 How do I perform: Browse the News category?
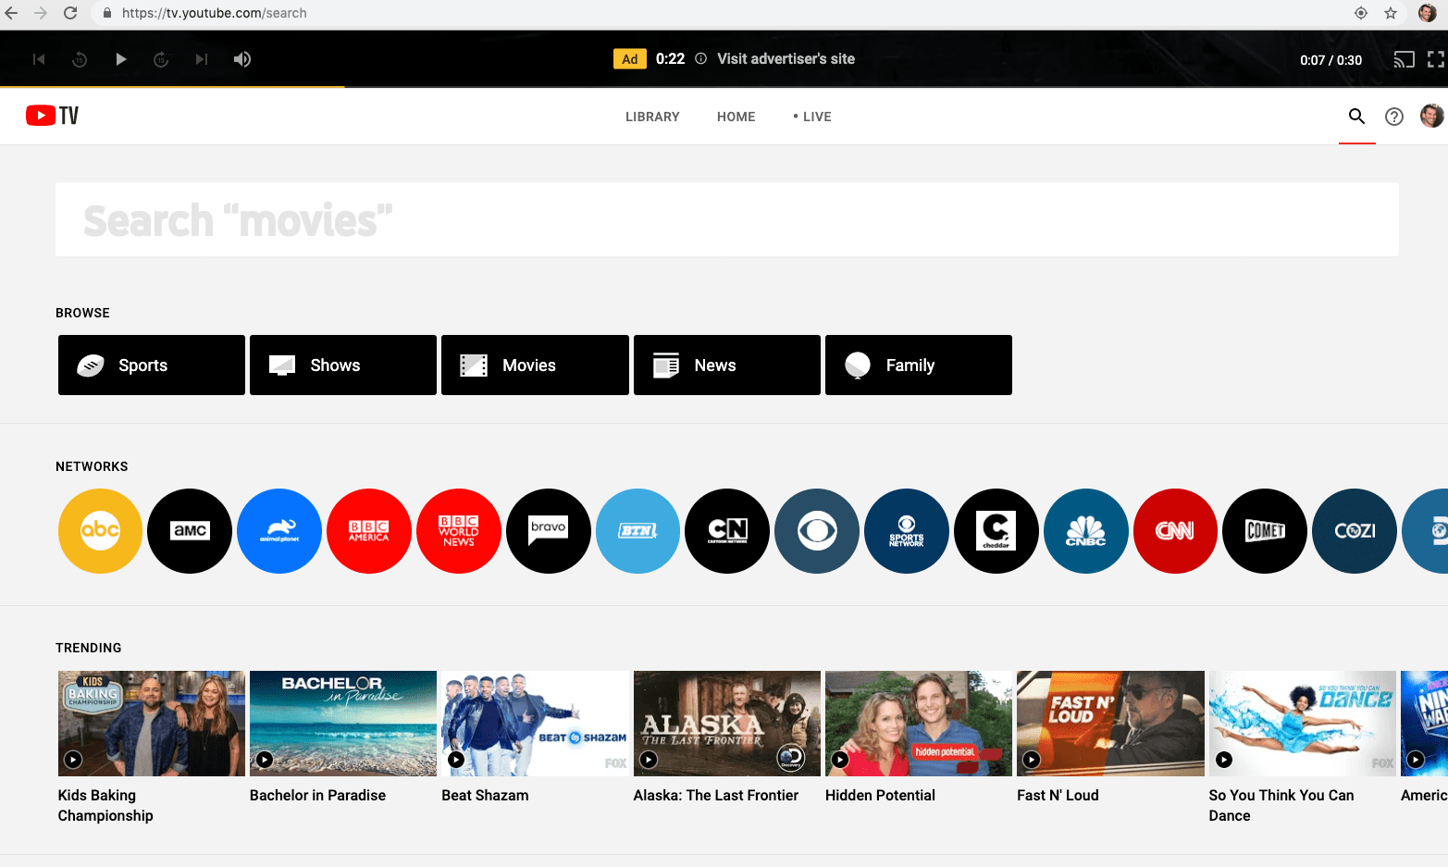coord(727,365)
